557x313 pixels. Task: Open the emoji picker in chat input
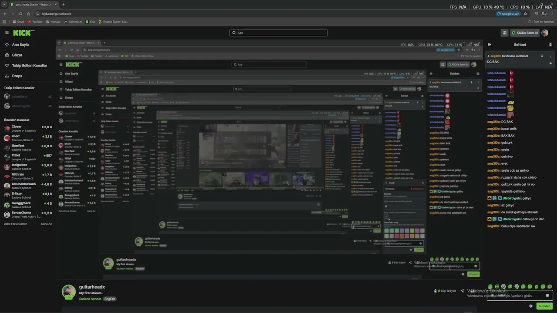click(x=547, y=295)
